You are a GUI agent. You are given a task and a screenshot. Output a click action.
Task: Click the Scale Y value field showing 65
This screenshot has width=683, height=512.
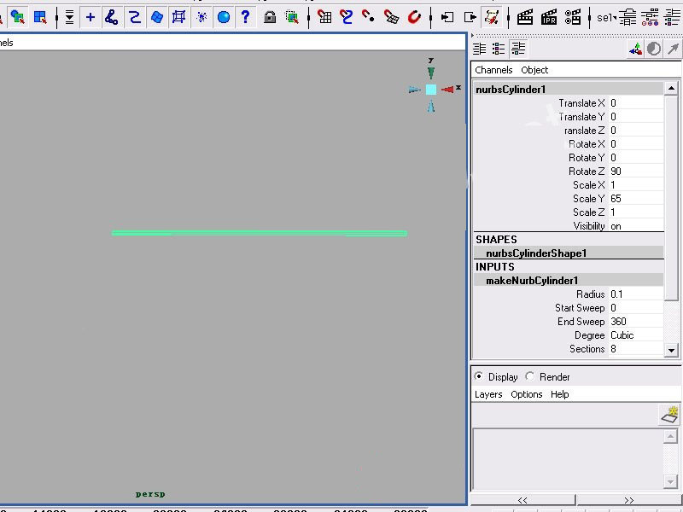[636, 199]
